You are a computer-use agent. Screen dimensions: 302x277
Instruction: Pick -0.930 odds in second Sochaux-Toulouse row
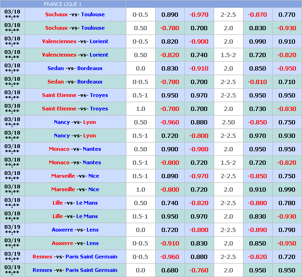(287, 28)
